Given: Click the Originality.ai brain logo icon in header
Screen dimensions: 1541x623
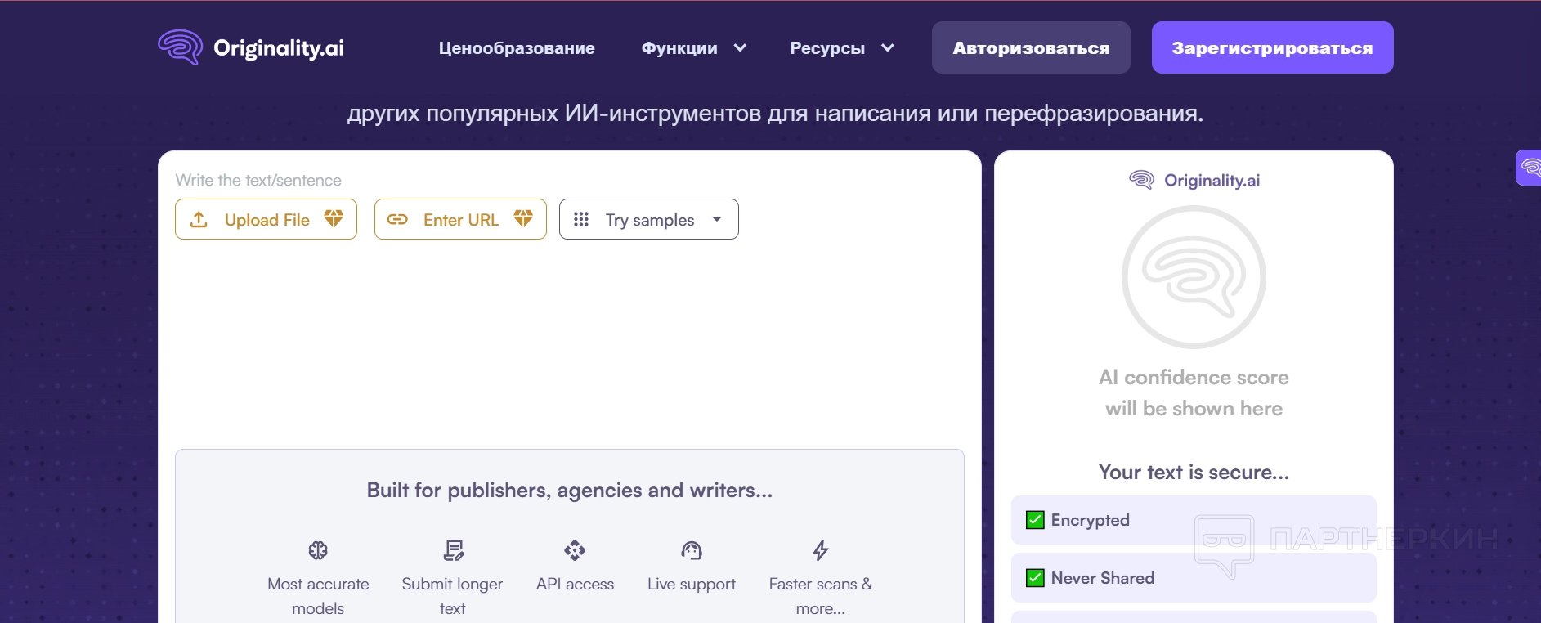Looking at the screenshot, I should tap(180, 47).
